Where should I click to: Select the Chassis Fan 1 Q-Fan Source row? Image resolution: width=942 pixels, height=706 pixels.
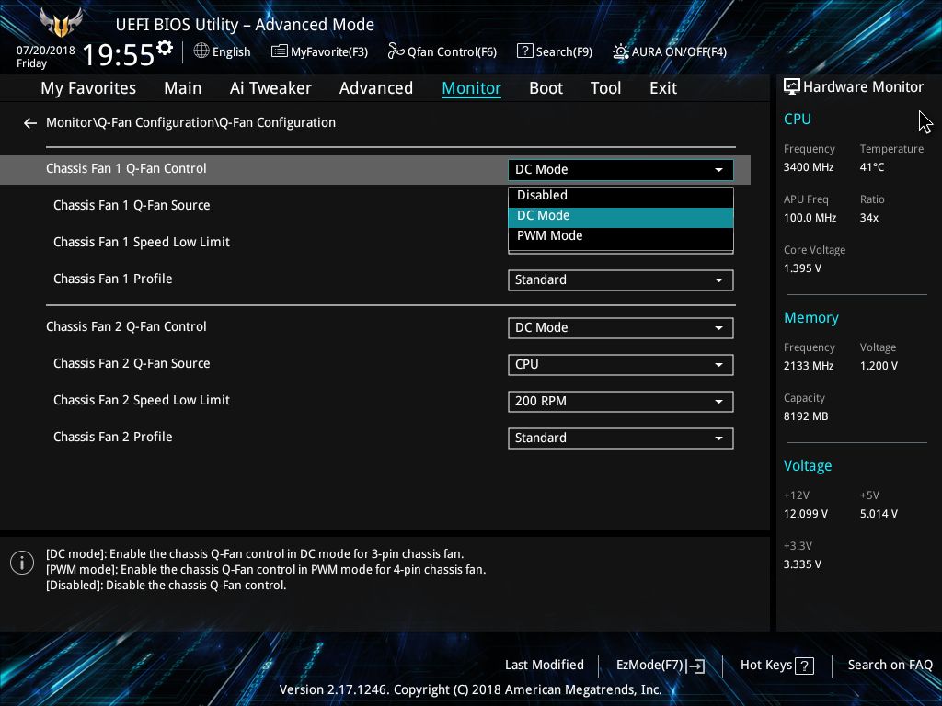132,205
